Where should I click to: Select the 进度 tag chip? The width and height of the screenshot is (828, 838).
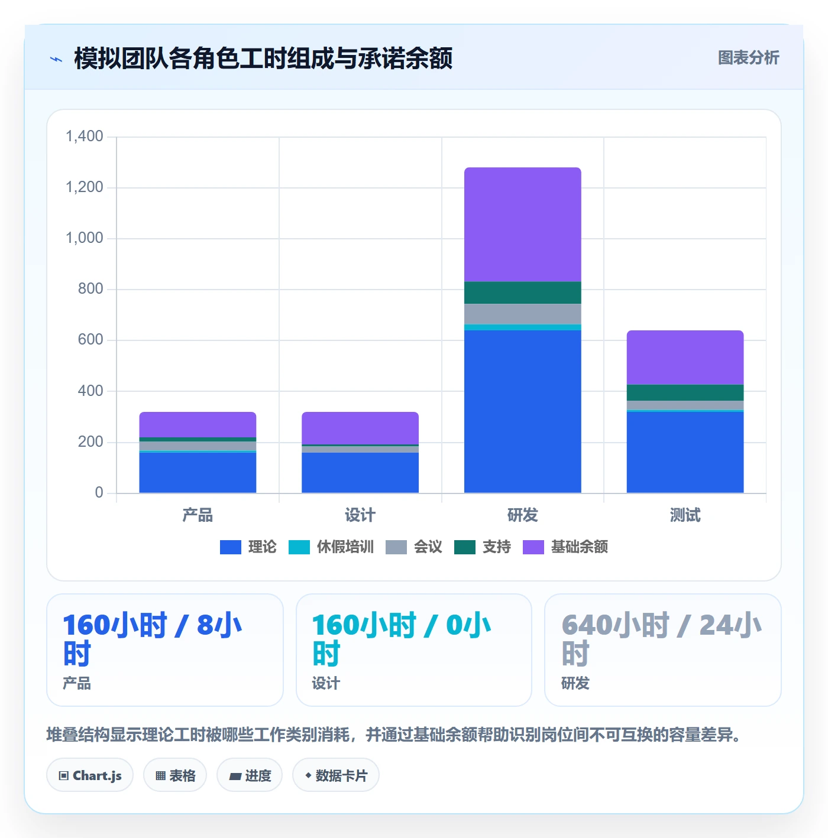250,775
